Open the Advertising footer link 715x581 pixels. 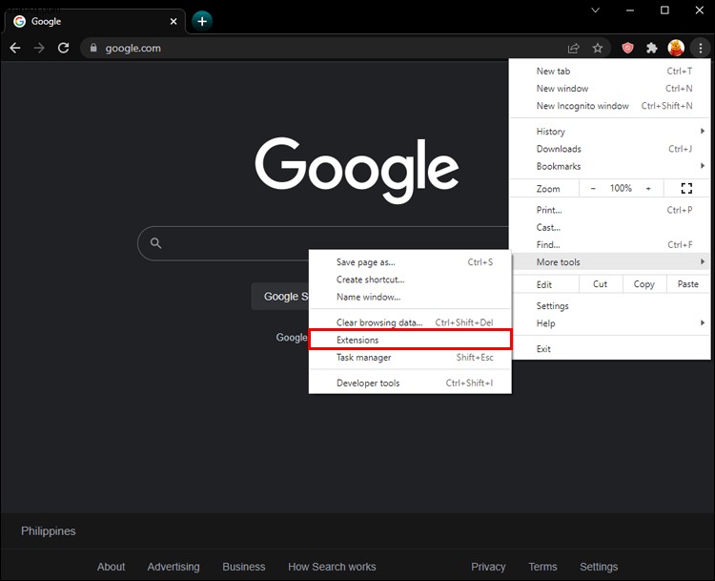pos(174,567)
